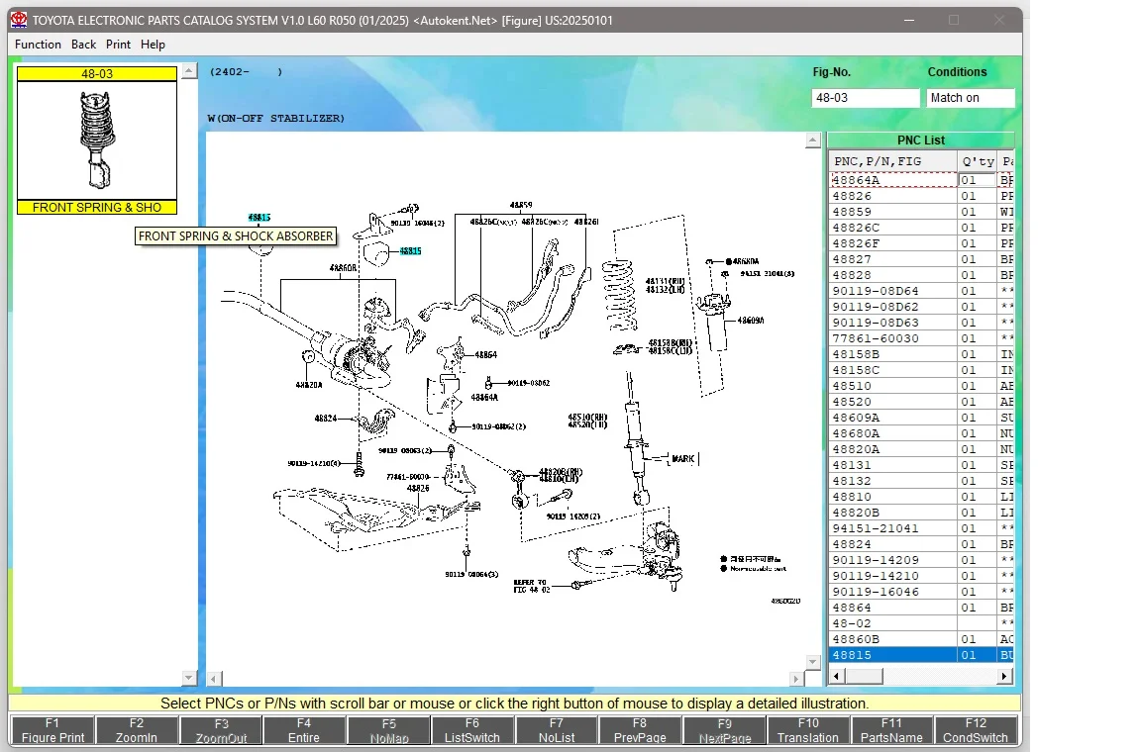Viewport: 1141px width, 752px height.
Task: Select PNC row 48859
Action: click(x=920, y=212)
